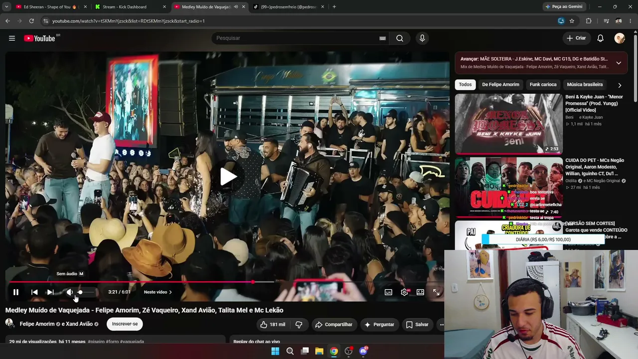Toggle subtitles/closed captions
638x359 pixels.
388,292
